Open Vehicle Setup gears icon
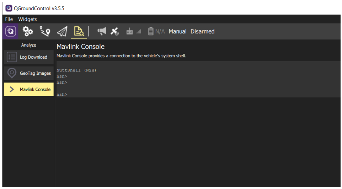342x189 pixels. point(28,31)
